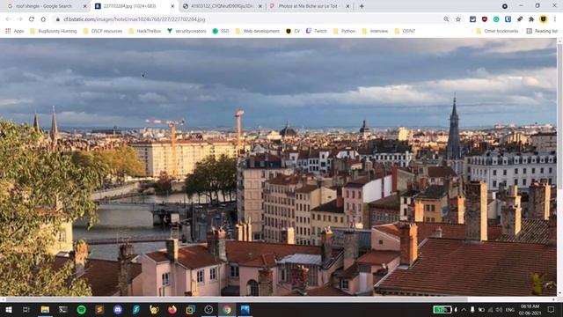Open the rocket extension icon
Viewport: 563px width, 317px height.
point(520,19)
